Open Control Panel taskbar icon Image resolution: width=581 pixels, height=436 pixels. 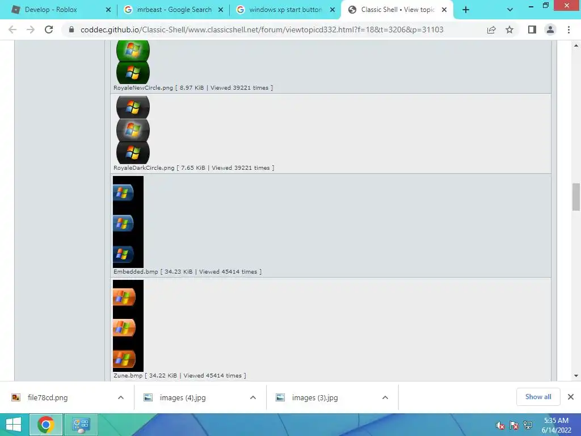(x=81, y=425)
